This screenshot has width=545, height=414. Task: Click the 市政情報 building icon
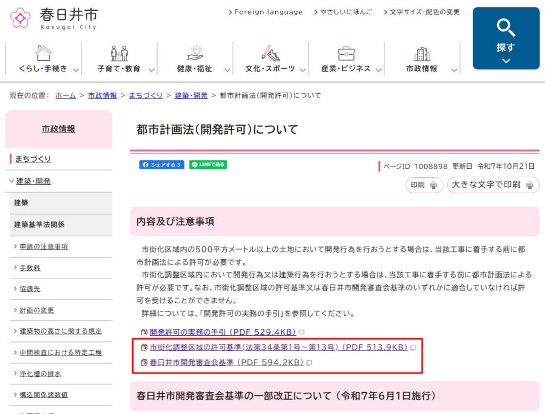(422, 53)
